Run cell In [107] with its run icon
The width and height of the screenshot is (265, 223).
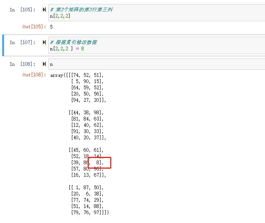44,43
